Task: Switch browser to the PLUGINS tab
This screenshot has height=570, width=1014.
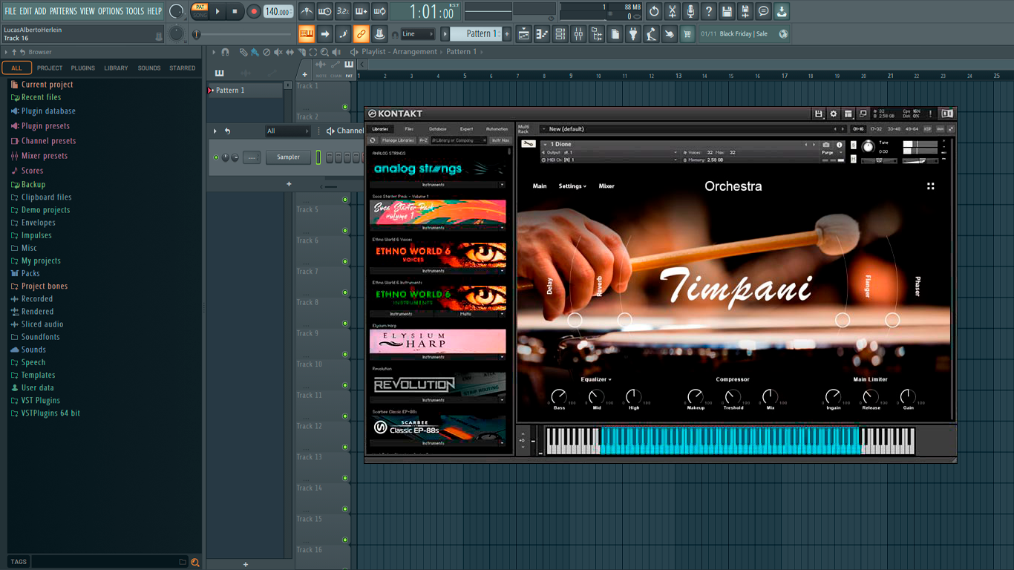Action: 82,68
